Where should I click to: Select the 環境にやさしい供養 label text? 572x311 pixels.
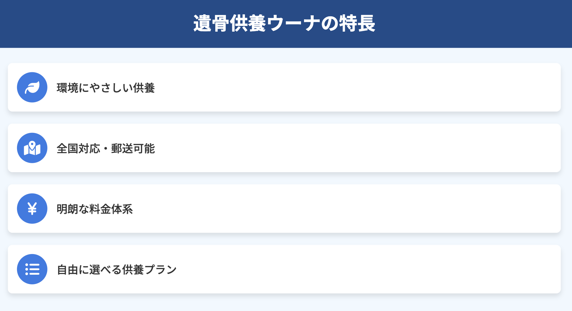105,88
